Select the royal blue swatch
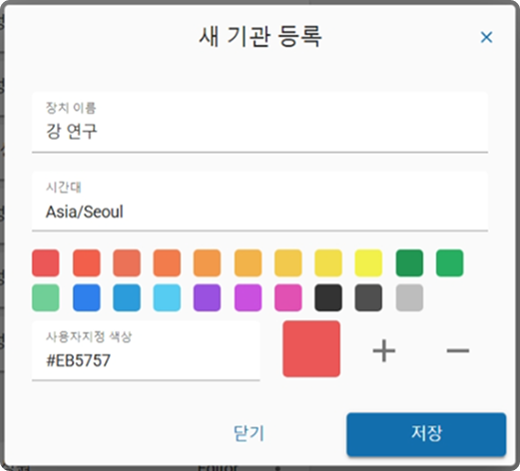Image resolution: width=520 pixels, height=471 pixels. 86,297
